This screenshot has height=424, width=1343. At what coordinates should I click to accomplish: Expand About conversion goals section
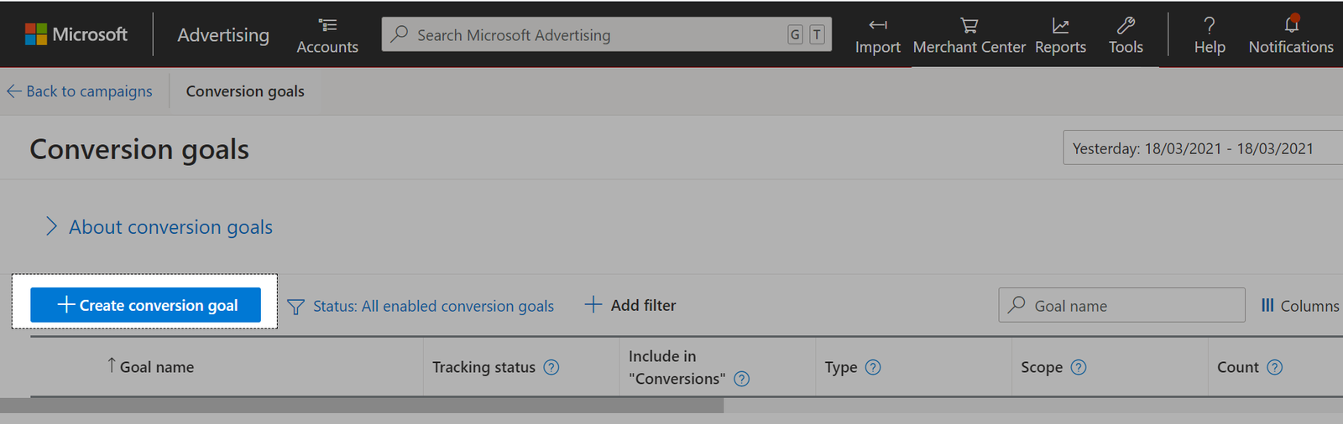(x=159, y=227)
